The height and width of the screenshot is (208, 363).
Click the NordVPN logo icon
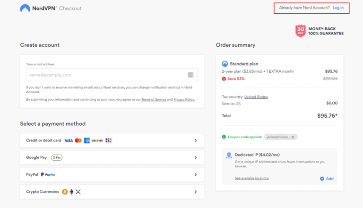26,9
